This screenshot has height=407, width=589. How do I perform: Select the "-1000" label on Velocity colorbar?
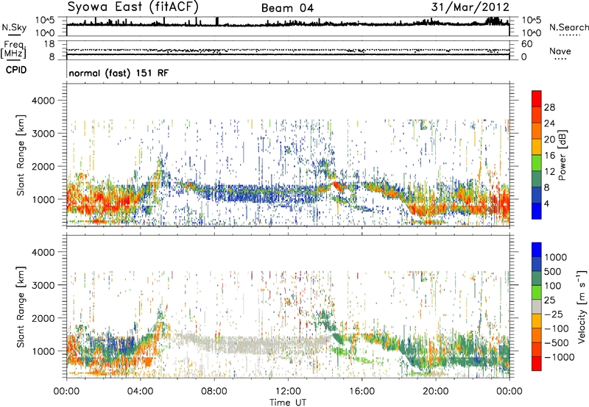559,357
